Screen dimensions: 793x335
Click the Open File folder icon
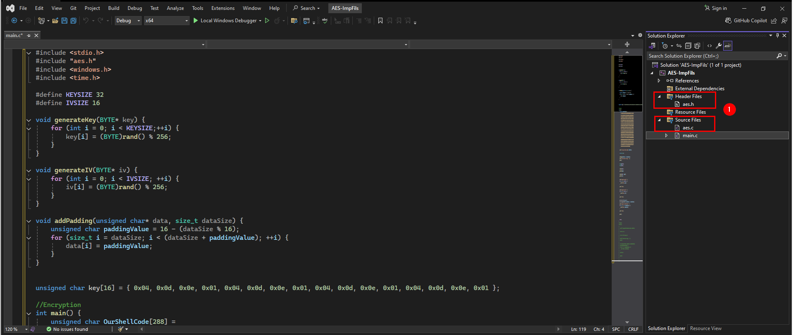point(55,21)
